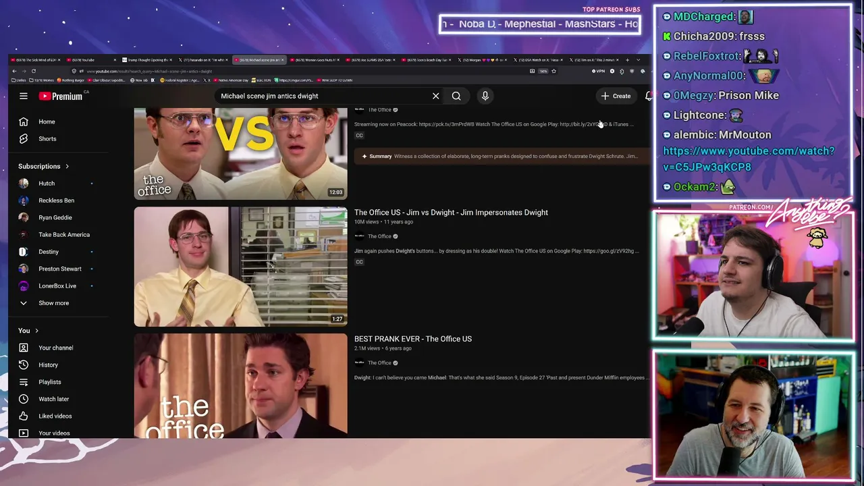Open 'BEST PRANK EVER - The Office US' title
This screenshot has width=864, height=486.
tap(413, 339)
